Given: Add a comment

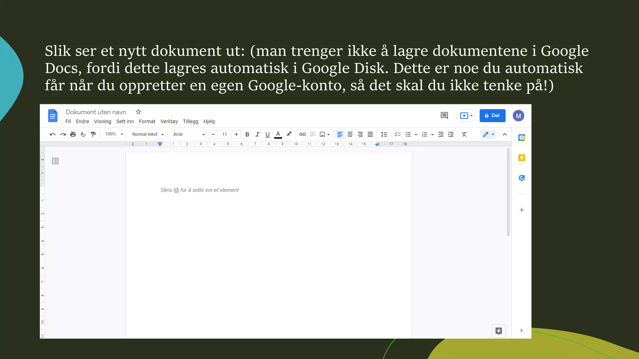Looking at the screenshot, I should [313, 134].
